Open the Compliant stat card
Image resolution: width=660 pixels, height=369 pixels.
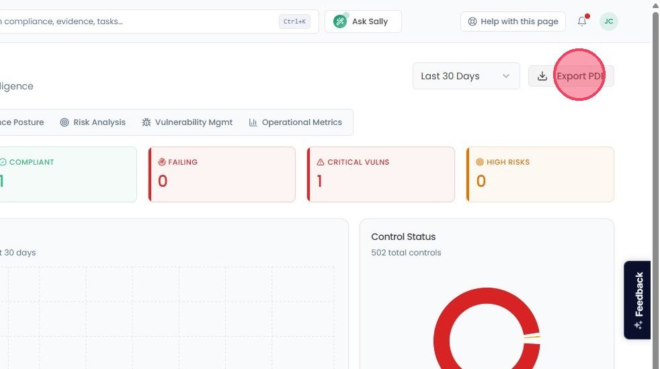click(x=68, y=174)
